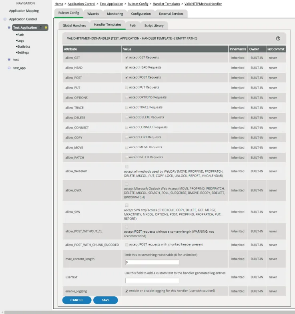Enable accept COPY Requests checkbox

click(x=126, y=137)
